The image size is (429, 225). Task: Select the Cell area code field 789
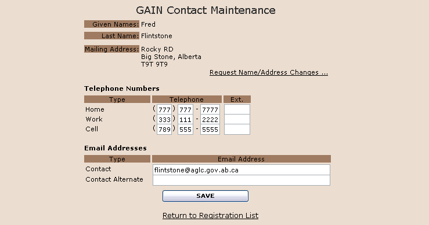coord(164,129)
